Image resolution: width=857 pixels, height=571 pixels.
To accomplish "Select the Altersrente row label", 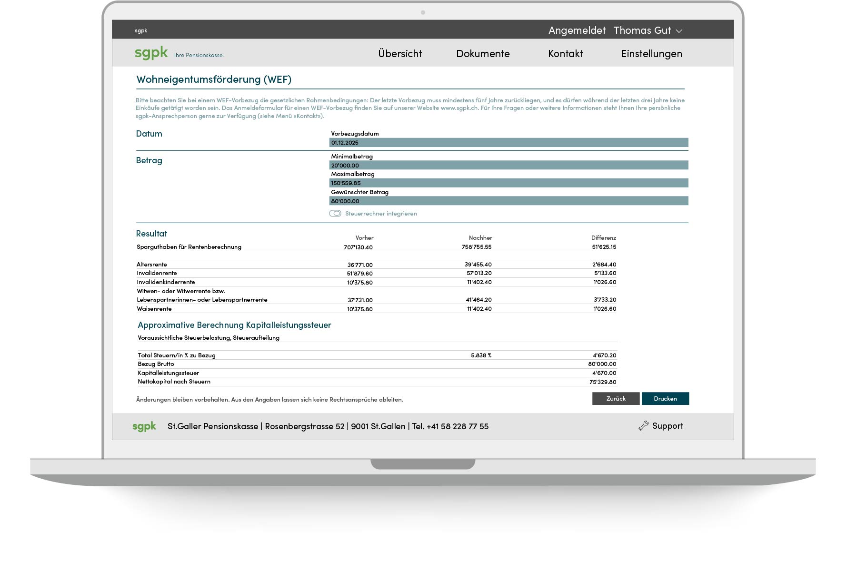I will 152,265.
